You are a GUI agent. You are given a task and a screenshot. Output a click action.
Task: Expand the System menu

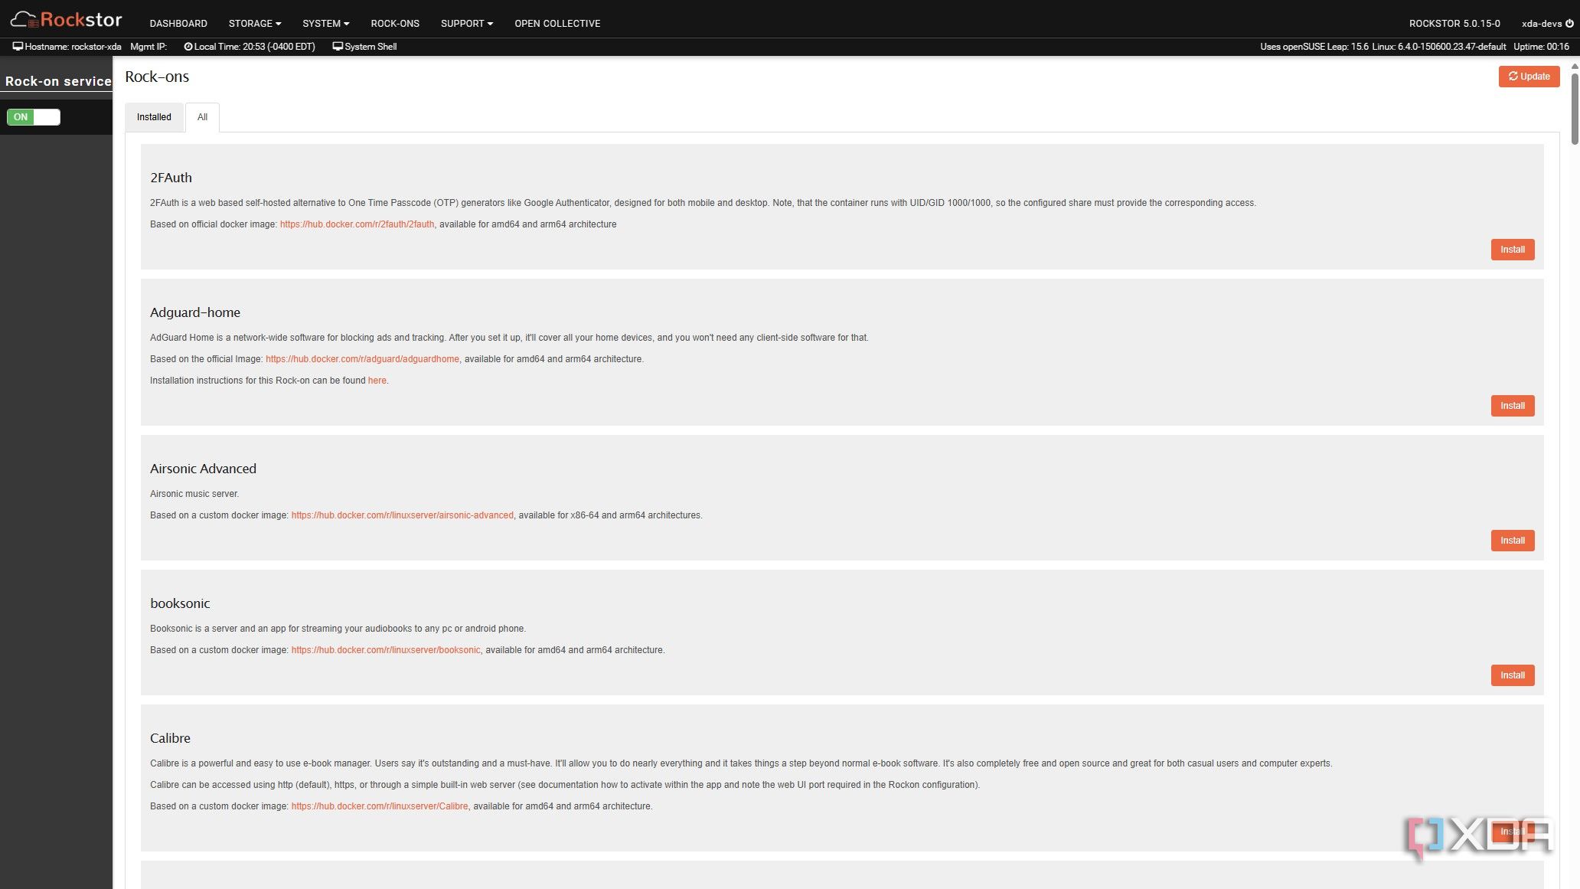point(326,24)
